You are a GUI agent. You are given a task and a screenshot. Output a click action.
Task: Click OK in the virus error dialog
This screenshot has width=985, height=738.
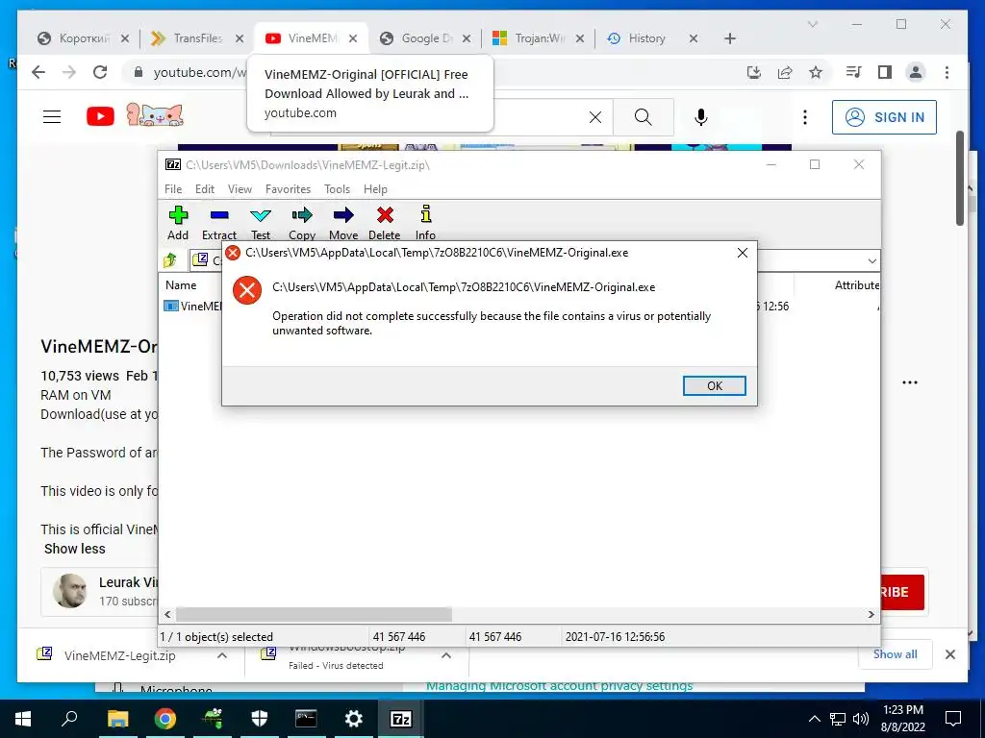click(x=715, y=386)
